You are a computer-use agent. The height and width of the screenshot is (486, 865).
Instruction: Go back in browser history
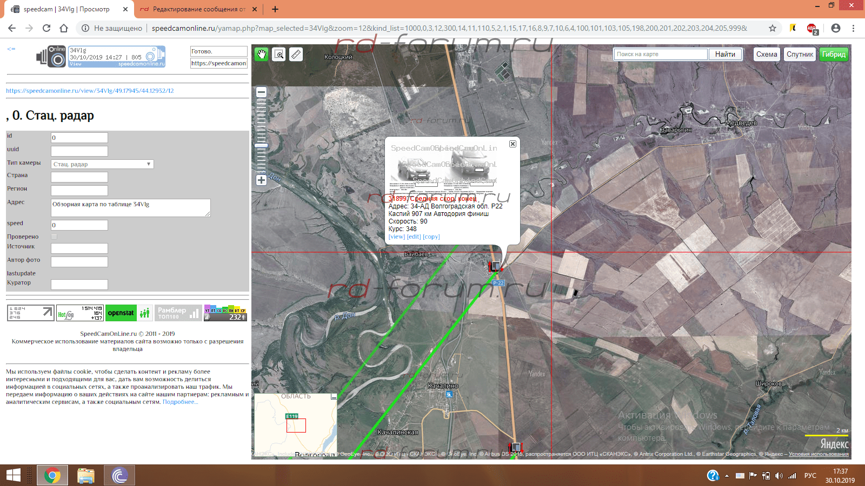click(x=12, y=28)
